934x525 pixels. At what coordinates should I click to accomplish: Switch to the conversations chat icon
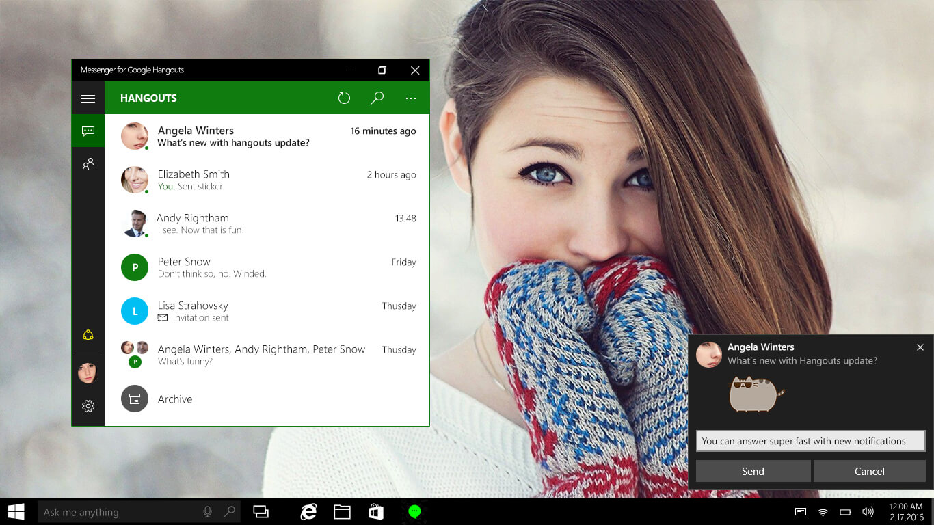[88, 131]
